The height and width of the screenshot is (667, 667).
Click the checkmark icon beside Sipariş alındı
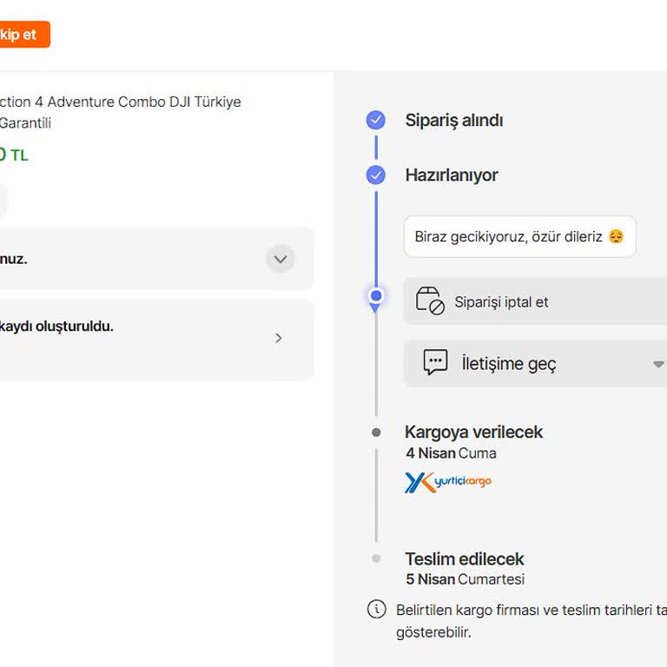point(375,121)
